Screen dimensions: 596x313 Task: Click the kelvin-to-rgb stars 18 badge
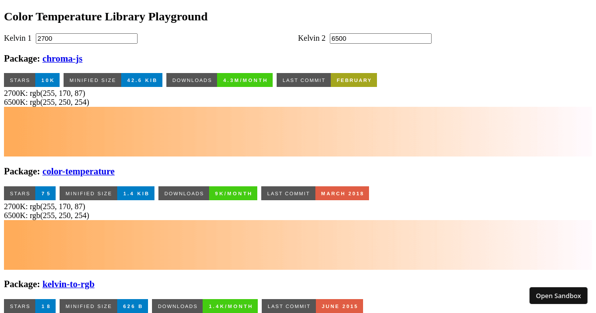[30, 306]
